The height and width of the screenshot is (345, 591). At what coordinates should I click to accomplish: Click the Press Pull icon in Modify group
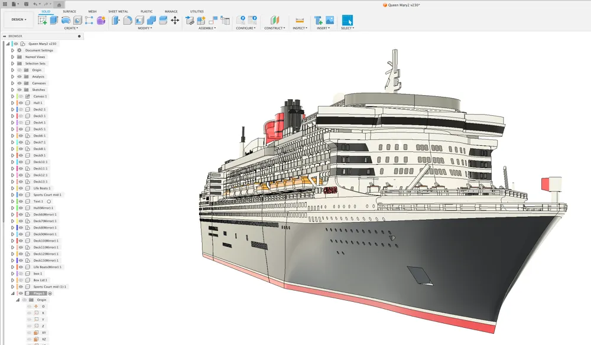coord(115,19)
